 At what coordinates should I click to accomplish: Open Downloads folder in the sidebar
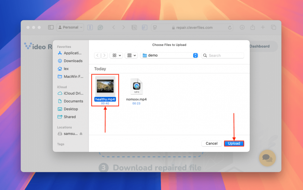coord(73,61)
